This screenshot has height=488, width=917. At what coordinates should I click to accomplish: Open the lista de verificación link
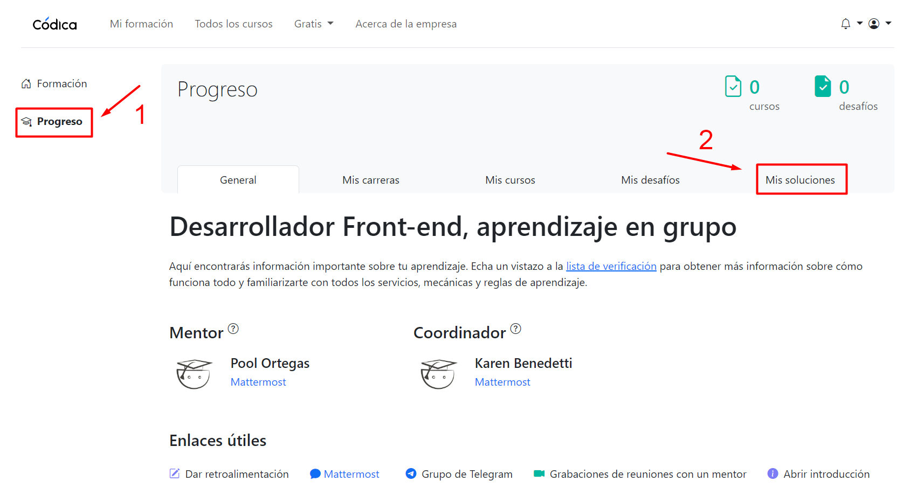pos(611,266)
